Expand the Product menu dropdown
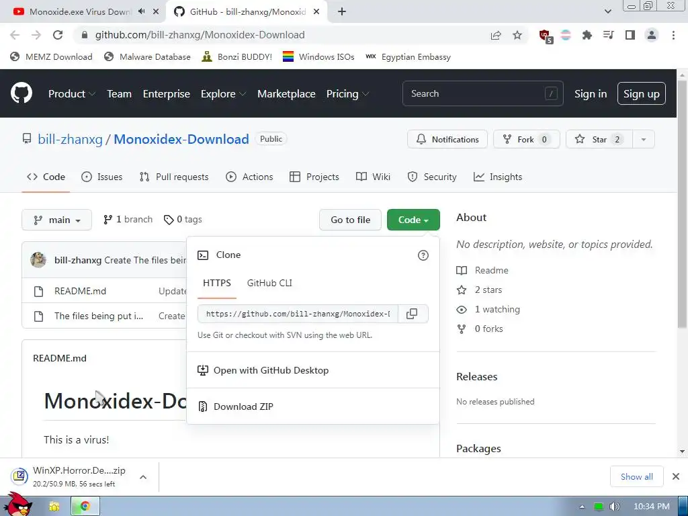The height and width of the screenshot is (516, 688). click(x=71, y=94)
